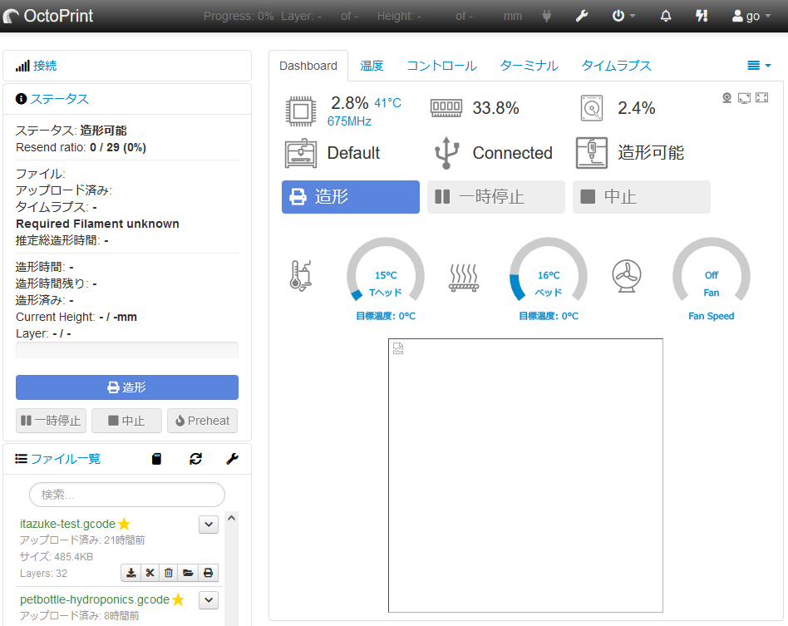
Task: Open the tab overflow hamburger menu
Action: pyautogui.click(x=758, y=66)
